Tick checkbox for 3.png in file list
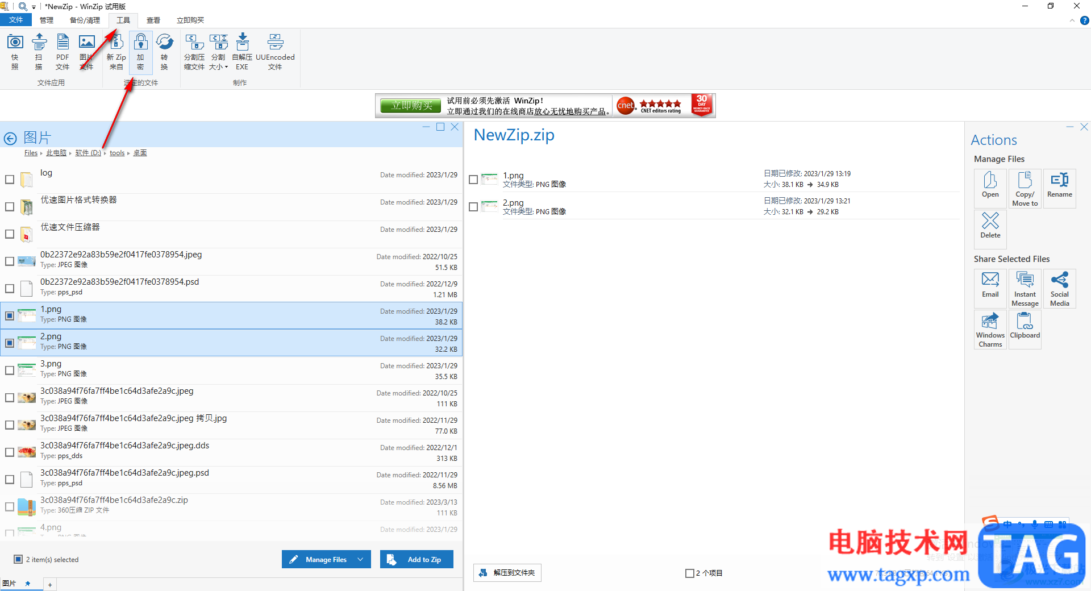The height and width of the screenshot is (591, 1091). [10, 371]
